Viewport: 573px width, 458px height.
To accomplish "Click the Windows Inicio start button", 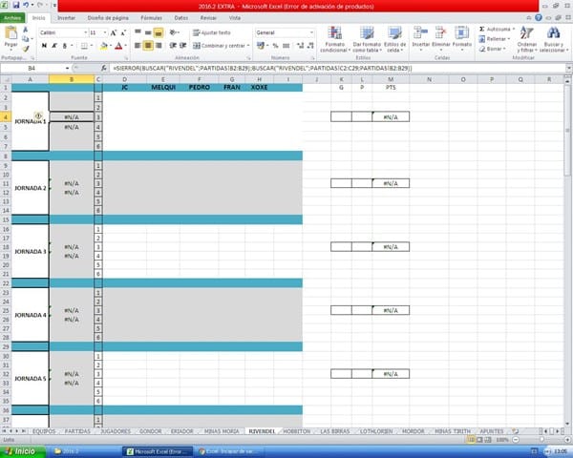I will pos(22,451).
